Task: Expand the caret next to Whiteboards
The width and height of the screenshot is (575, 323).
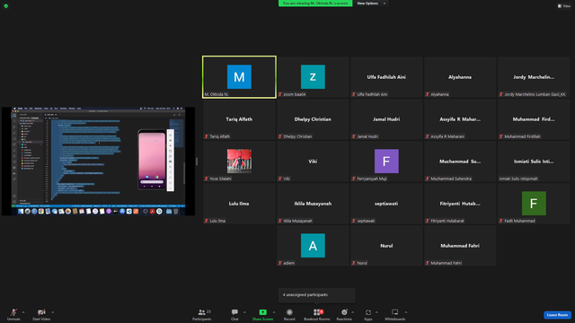Action: [406, 312]
